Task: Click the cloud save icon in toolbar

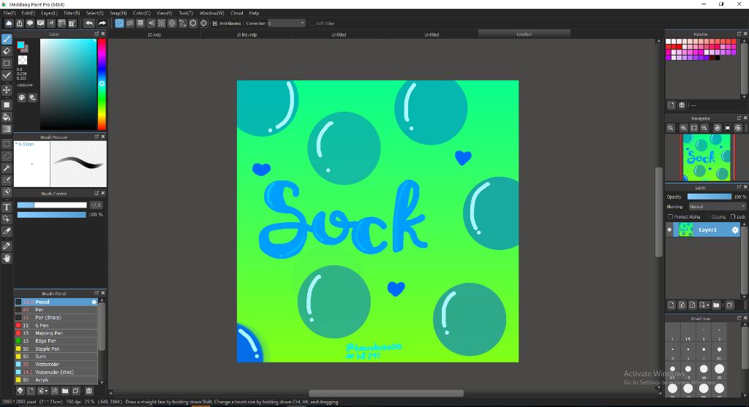Action: point(9,23)
